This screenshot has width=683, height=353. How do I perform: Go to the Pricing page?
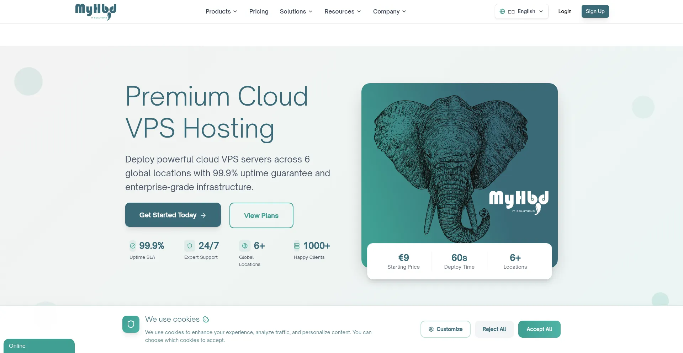(259, 11)
